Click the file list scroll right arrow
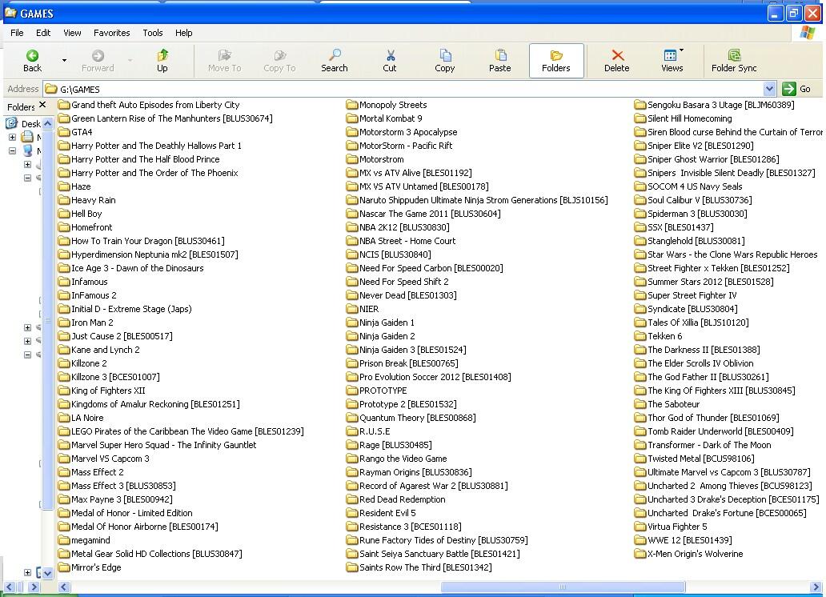 point(816,587)
